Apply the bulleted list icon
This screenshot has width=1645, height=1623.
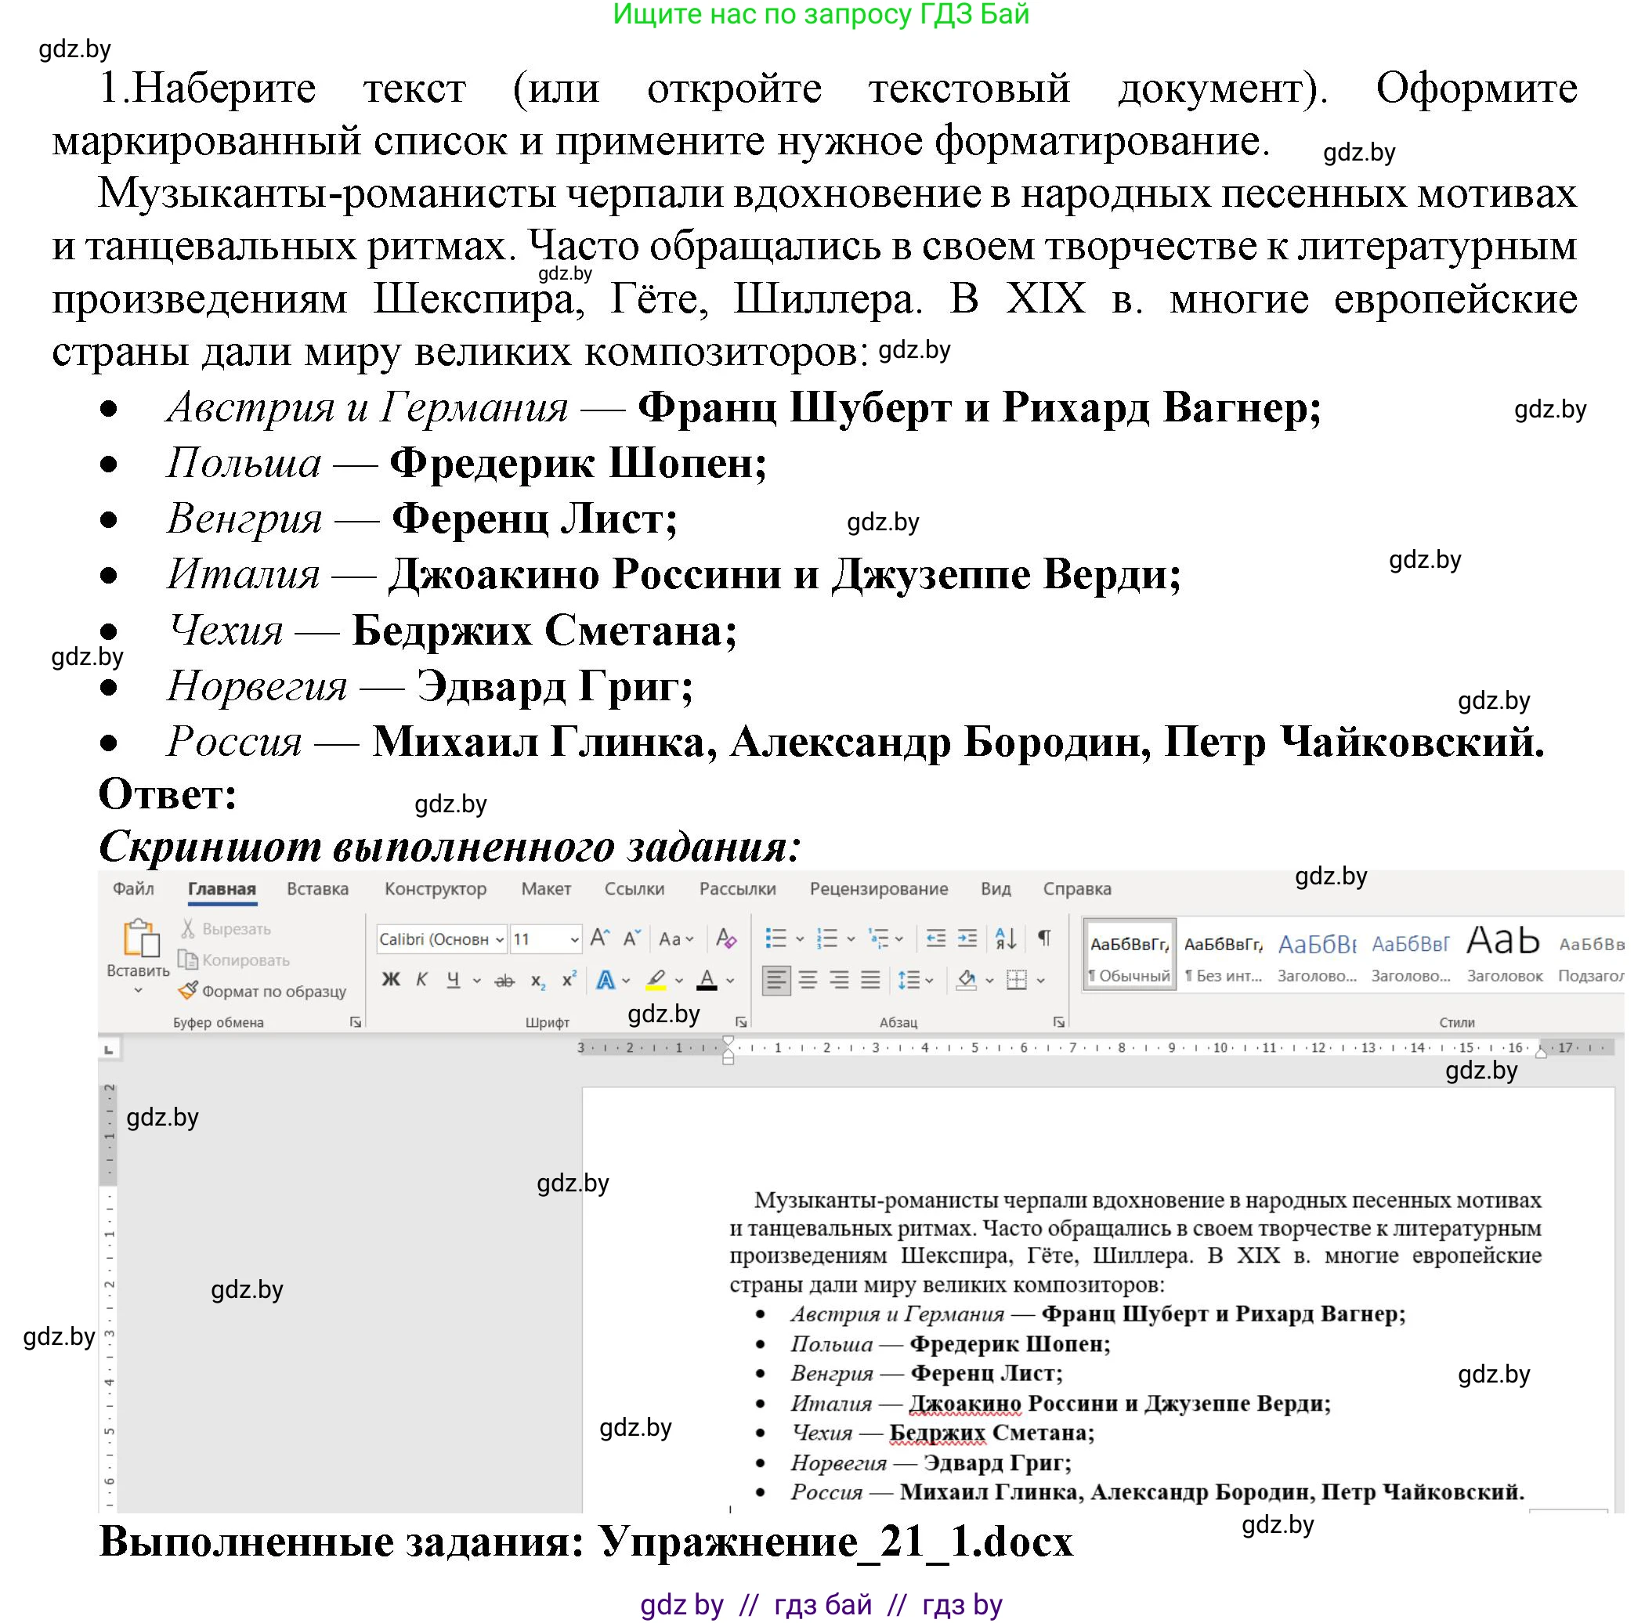pos(776,937)
